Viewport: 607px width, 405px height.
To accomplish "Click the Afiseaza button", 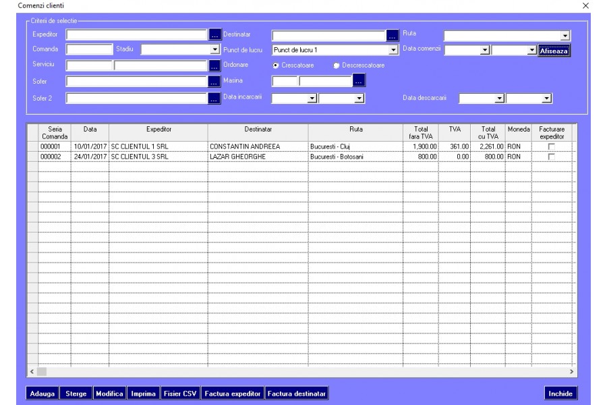I will (554, 51).
